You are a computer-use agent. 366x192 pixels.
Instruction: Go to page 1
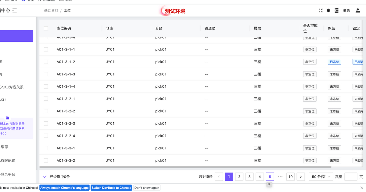[229, 177]
